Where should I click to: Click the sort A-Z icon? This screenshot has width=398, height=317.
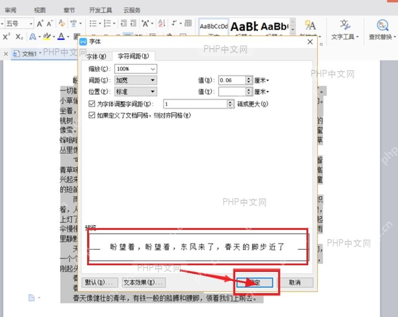162,23
